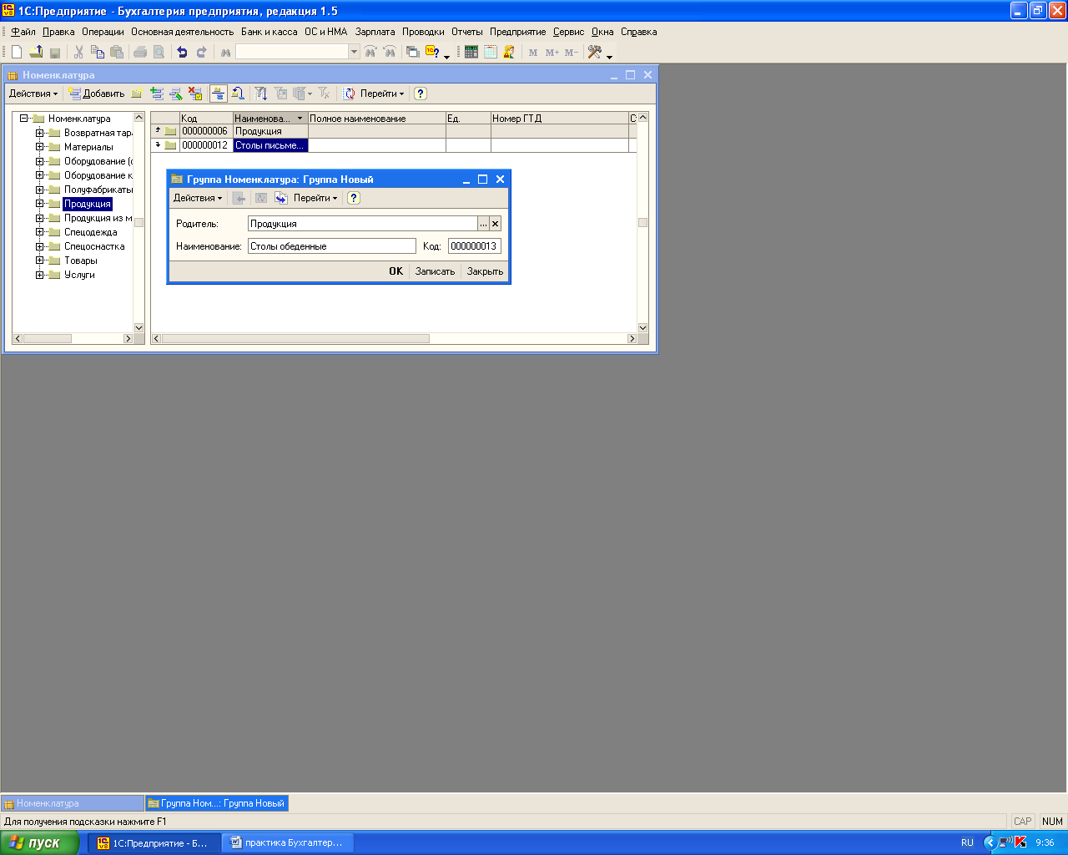Viewport: 1068px width, 855px height.
Task: Select the Продукция folder in the tree
Action: [x=88, y=204]
